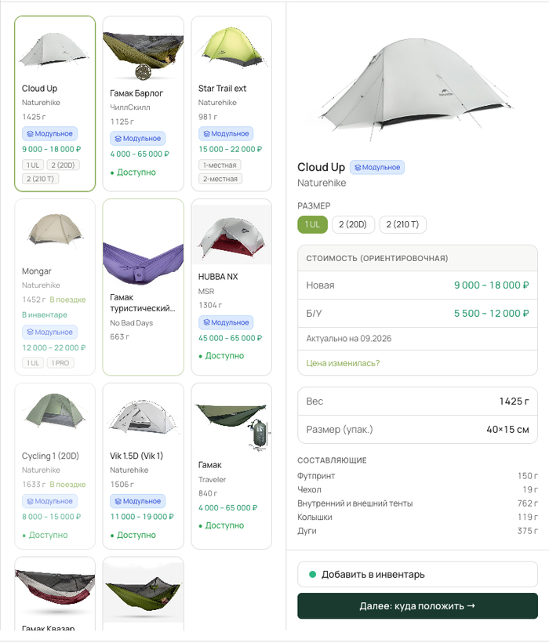Click Цена изменилась? link

point(343,363)
